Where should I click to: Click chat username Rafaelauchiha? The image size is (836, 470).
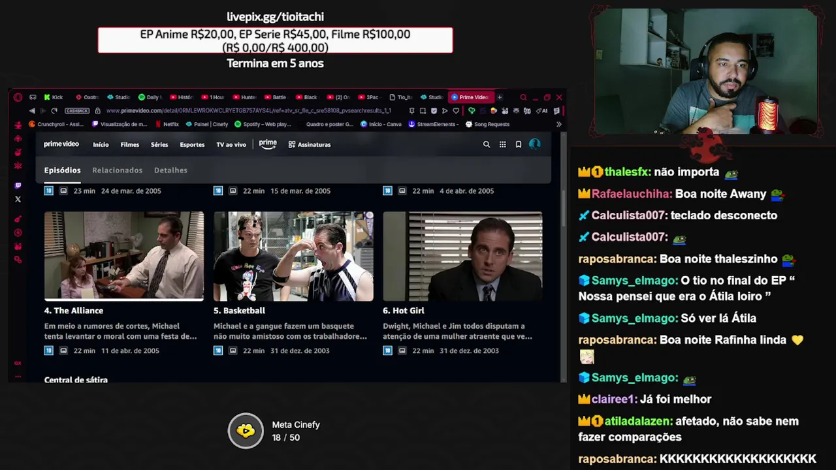pos(631,194)
